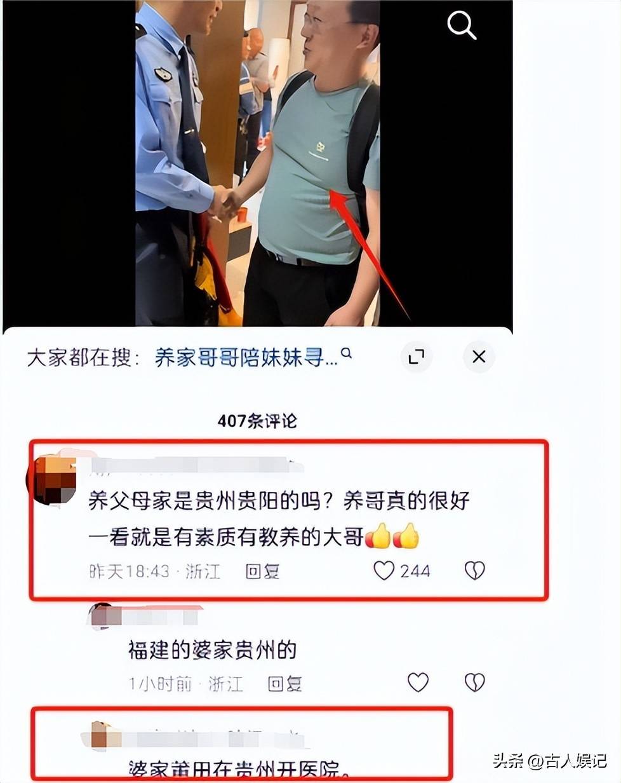Reply to the comment posted 1小时前
The height and width of the screenshot is (783, 621).
(x=284, y=683)
